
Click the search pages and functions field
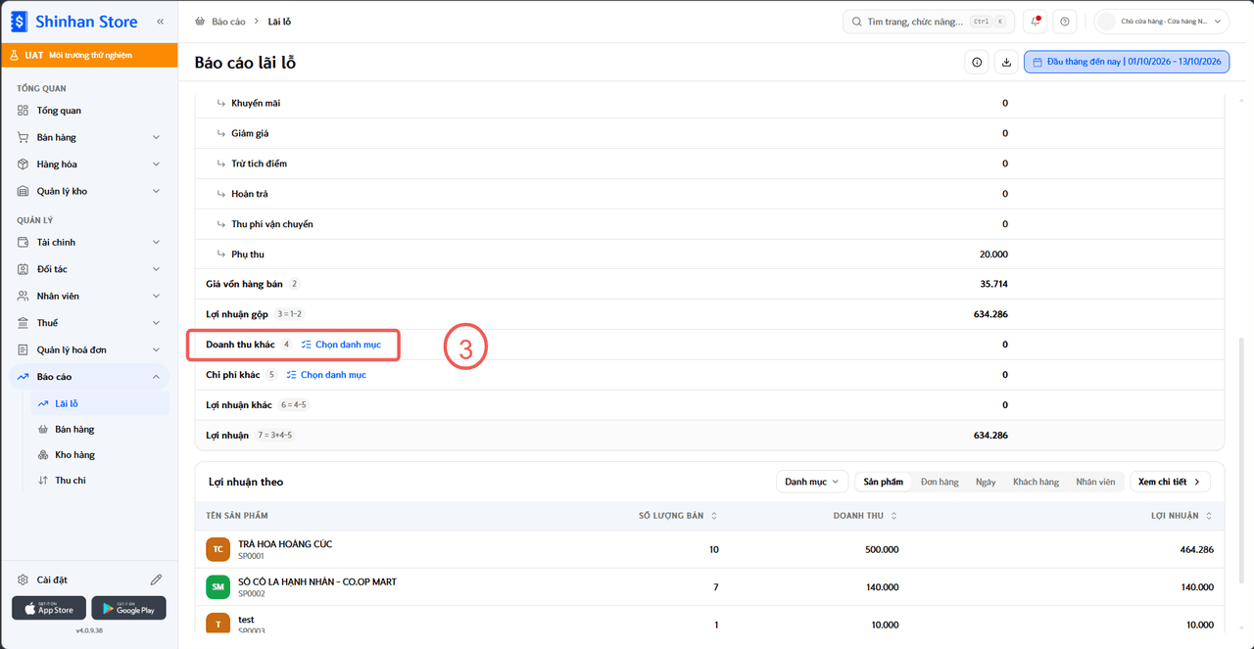tap(929, 22)
